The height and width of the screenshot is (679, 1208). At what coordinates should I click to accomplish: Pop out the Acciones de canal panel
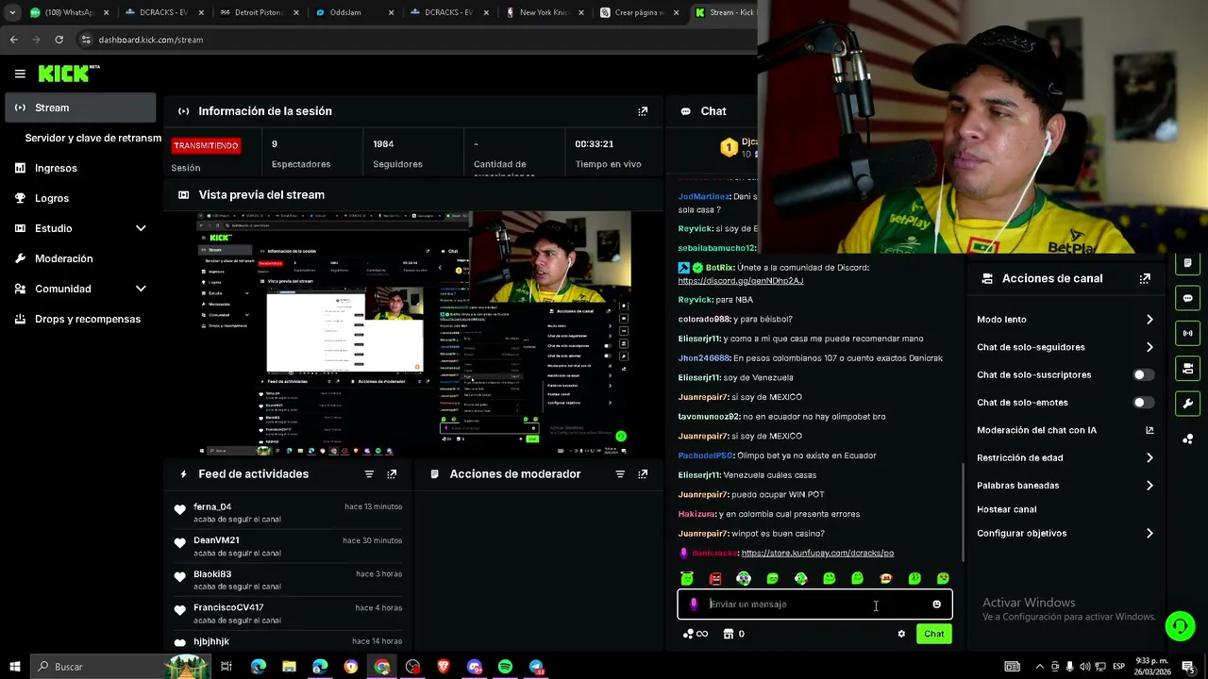(x=1145, y=279)
